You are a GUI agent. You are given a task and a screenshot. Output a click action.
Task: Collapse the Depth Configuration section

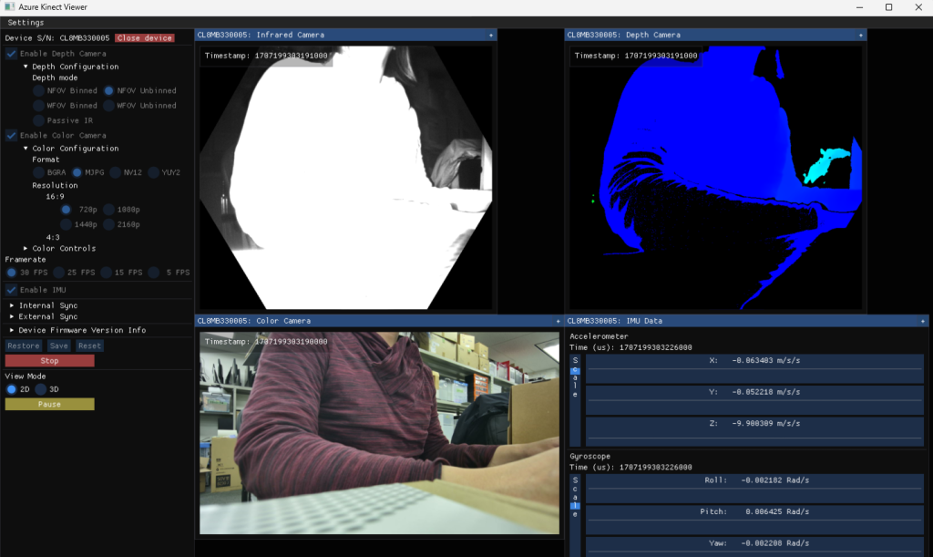coord(24,66)
